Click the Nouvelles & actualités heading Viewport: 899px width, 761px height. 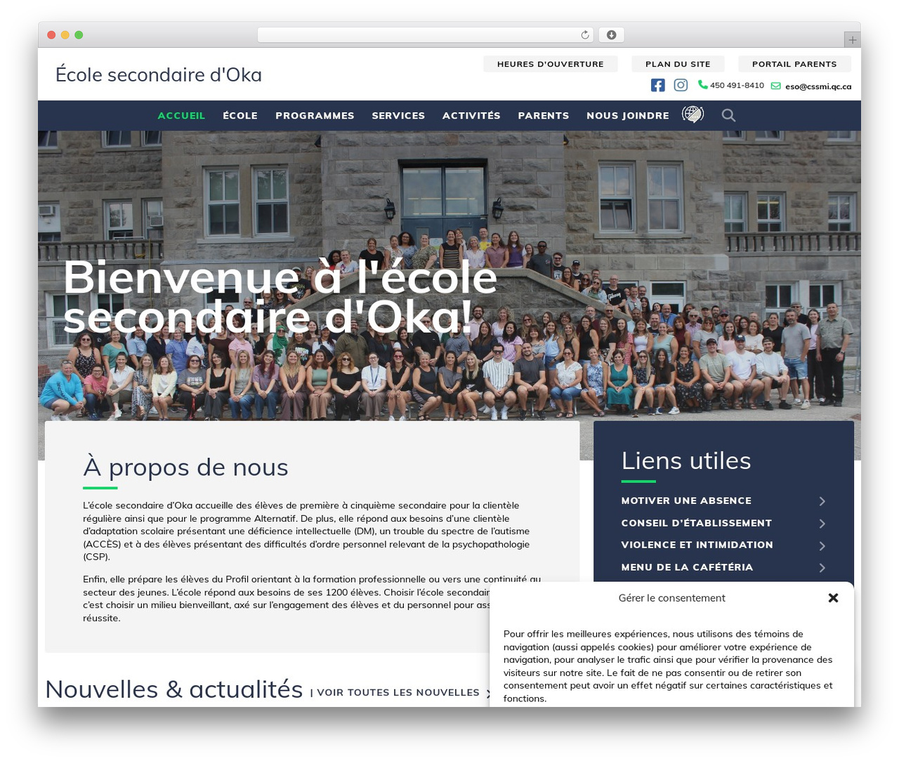pyautogui.click(x=174, y=689)
